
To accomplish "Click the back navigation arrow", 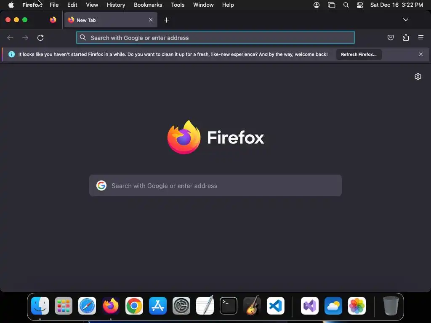I will (10, 37).
